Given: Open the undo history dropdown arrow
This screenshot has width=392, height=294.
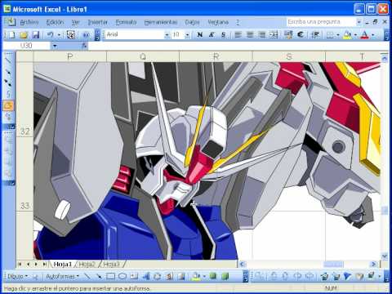Looking at the screenshot, I should pyautogui.click(x=58, y=35).
